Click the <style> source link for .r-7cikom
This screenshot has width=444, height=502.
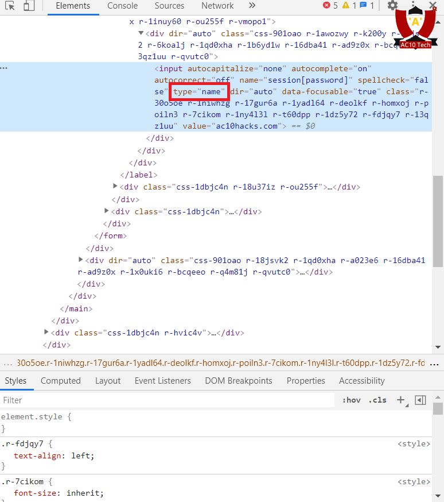(x=414, y=481)
